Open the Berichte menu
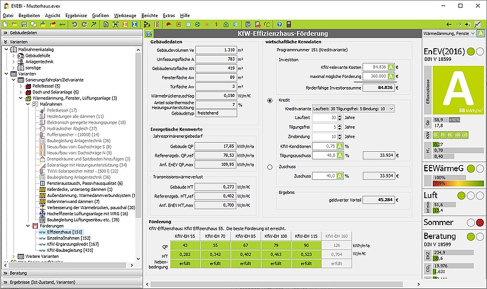Screen dimensions: 487x289 tap(149, 16)
